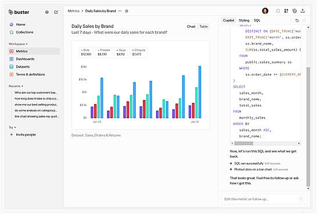Screen dimensions: 317x214
Task: Toggle the Dole legend item
Action: point(86,52)
